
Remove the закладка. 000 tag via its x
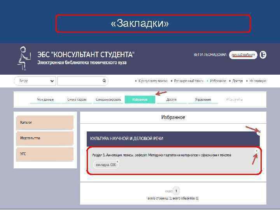pyautogui.click(x=117, y=162)
